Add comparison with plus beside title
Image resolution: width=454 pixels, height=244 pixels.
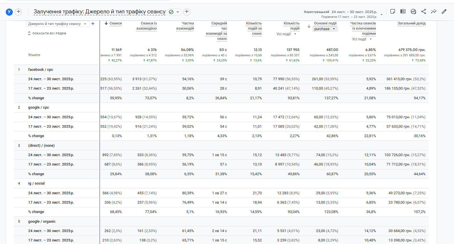tap(187, 12)
